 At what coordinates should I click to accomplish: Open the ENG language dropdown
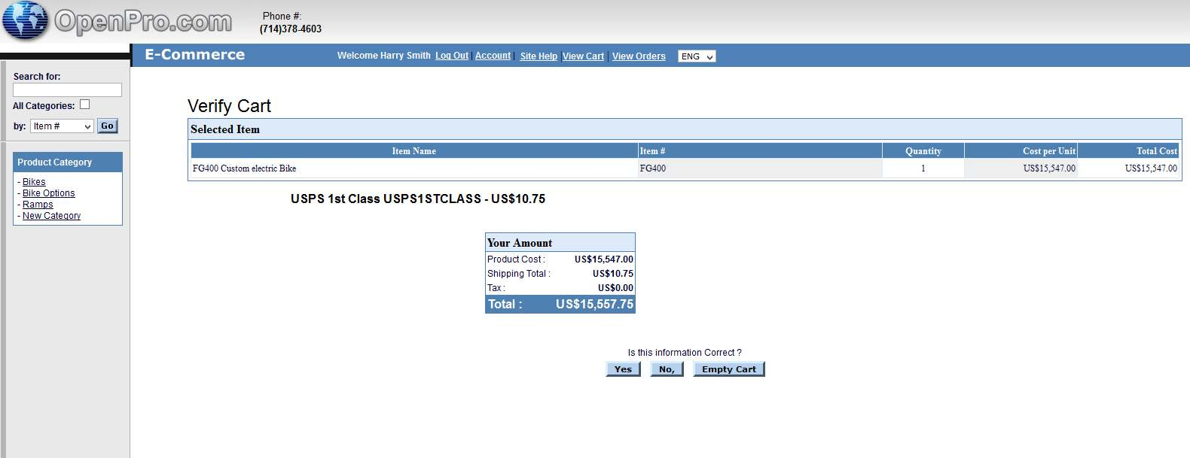point(697,56)
